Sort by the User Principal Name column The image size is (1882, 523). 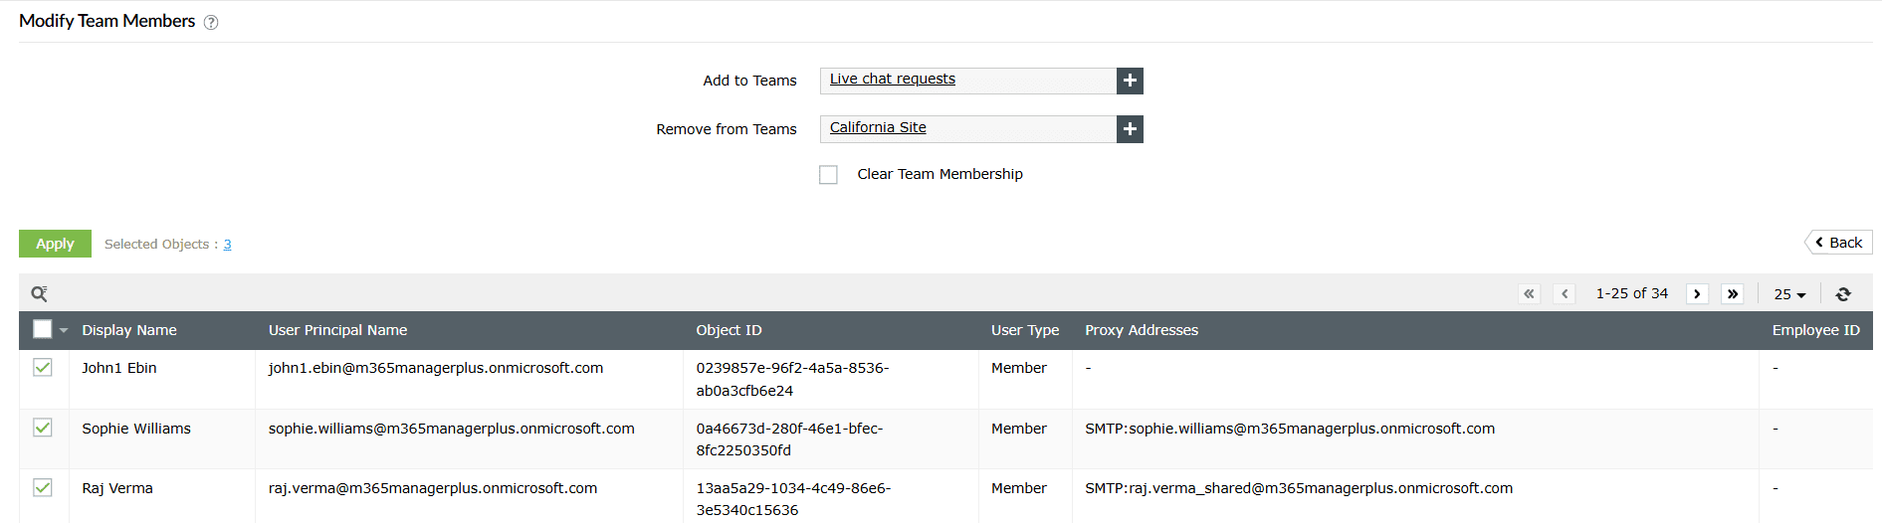(x=337, y=330)
